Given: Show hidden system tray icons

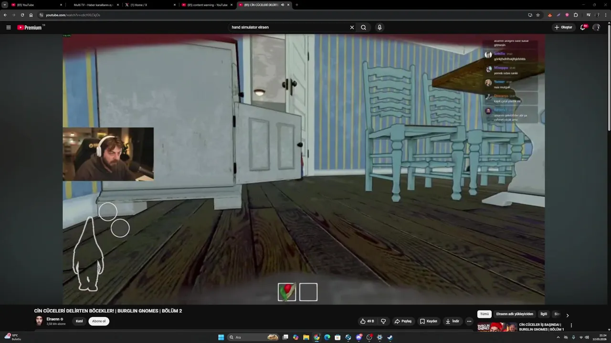Looking at the screenshot, I should tap(558, 337).
